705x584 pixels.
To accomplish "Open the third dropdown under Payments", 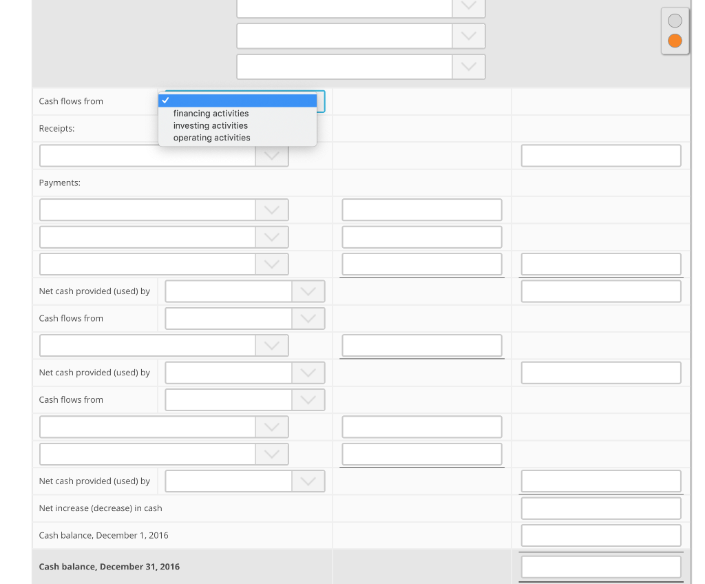I will tap(164, 264).
